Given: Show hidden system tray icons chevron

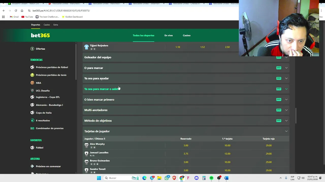Looking at the screenshot, I should pos(281,178).
